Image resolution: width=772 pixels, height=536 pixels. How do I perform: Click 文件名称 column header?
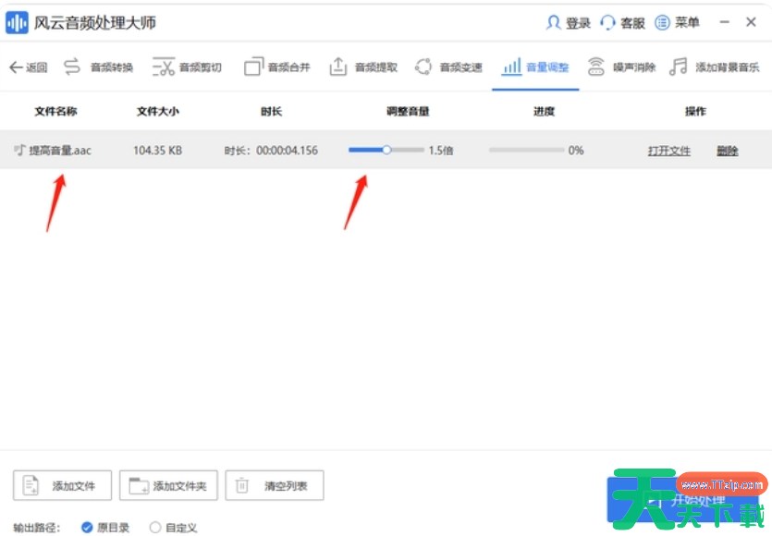click(x=55, y=112)
